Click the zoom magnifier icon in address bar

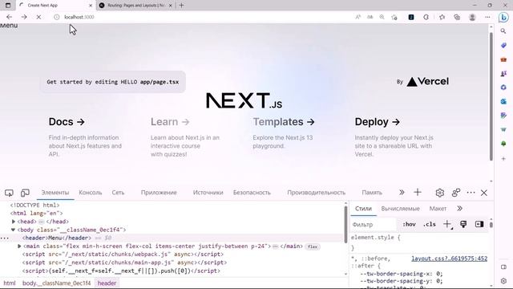tap(382, 17)
